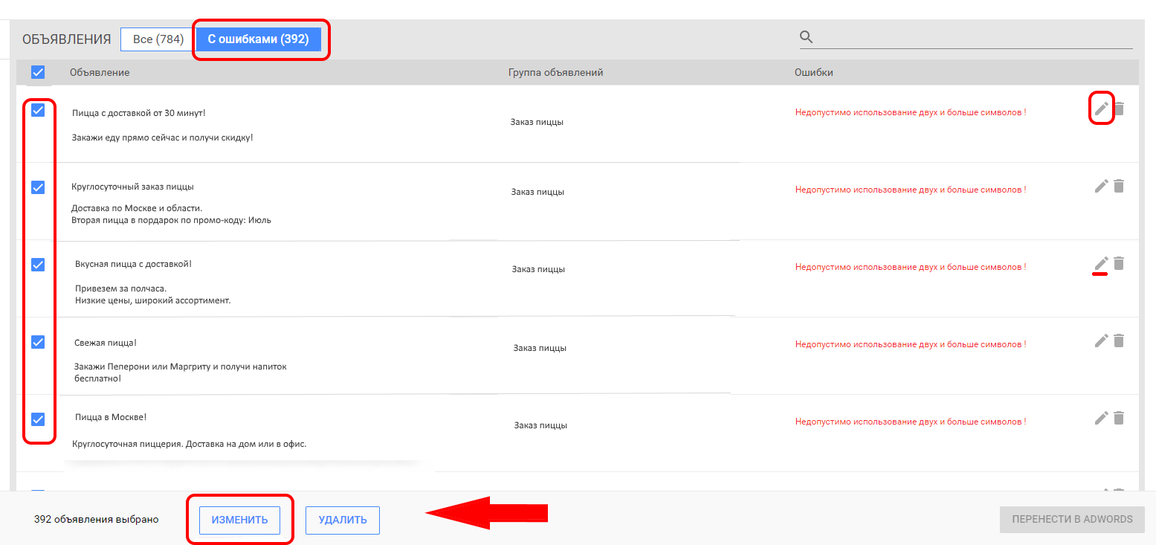Click the 'Группа объявлений' column header

pos(555,72)
